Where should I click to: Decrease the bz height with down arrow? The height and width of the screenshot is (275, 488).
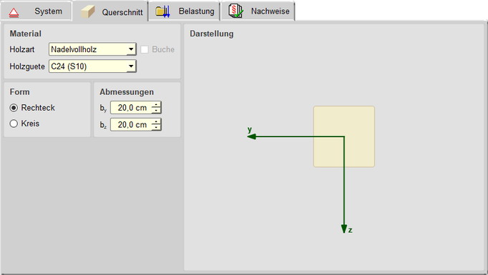point(156,127)
